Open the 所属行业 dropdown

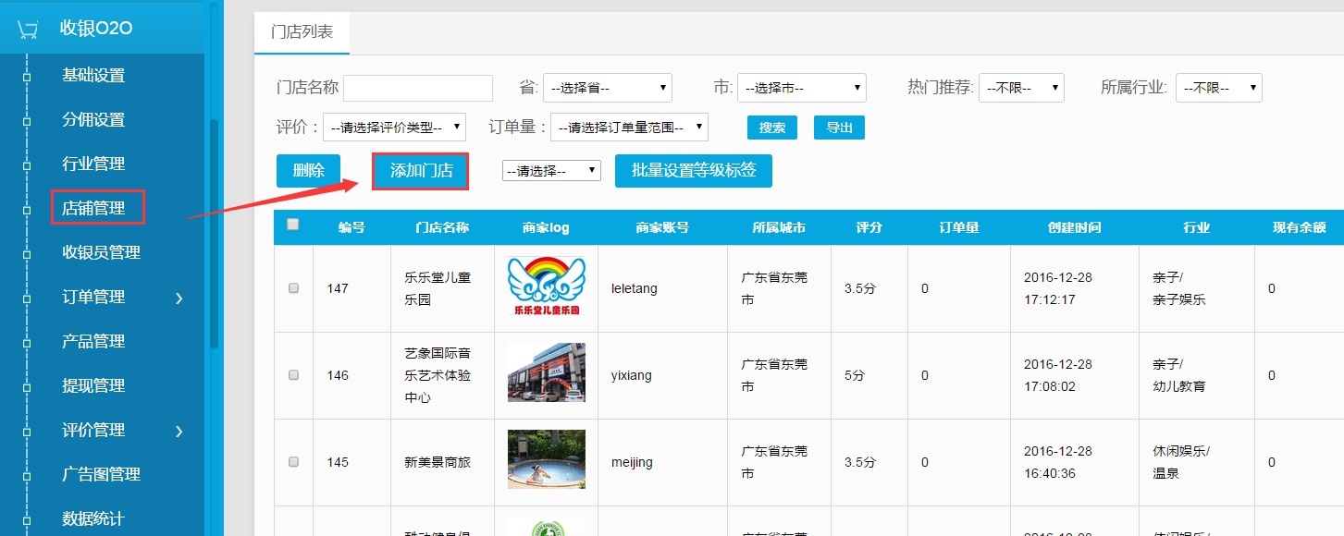point(1219,88)
